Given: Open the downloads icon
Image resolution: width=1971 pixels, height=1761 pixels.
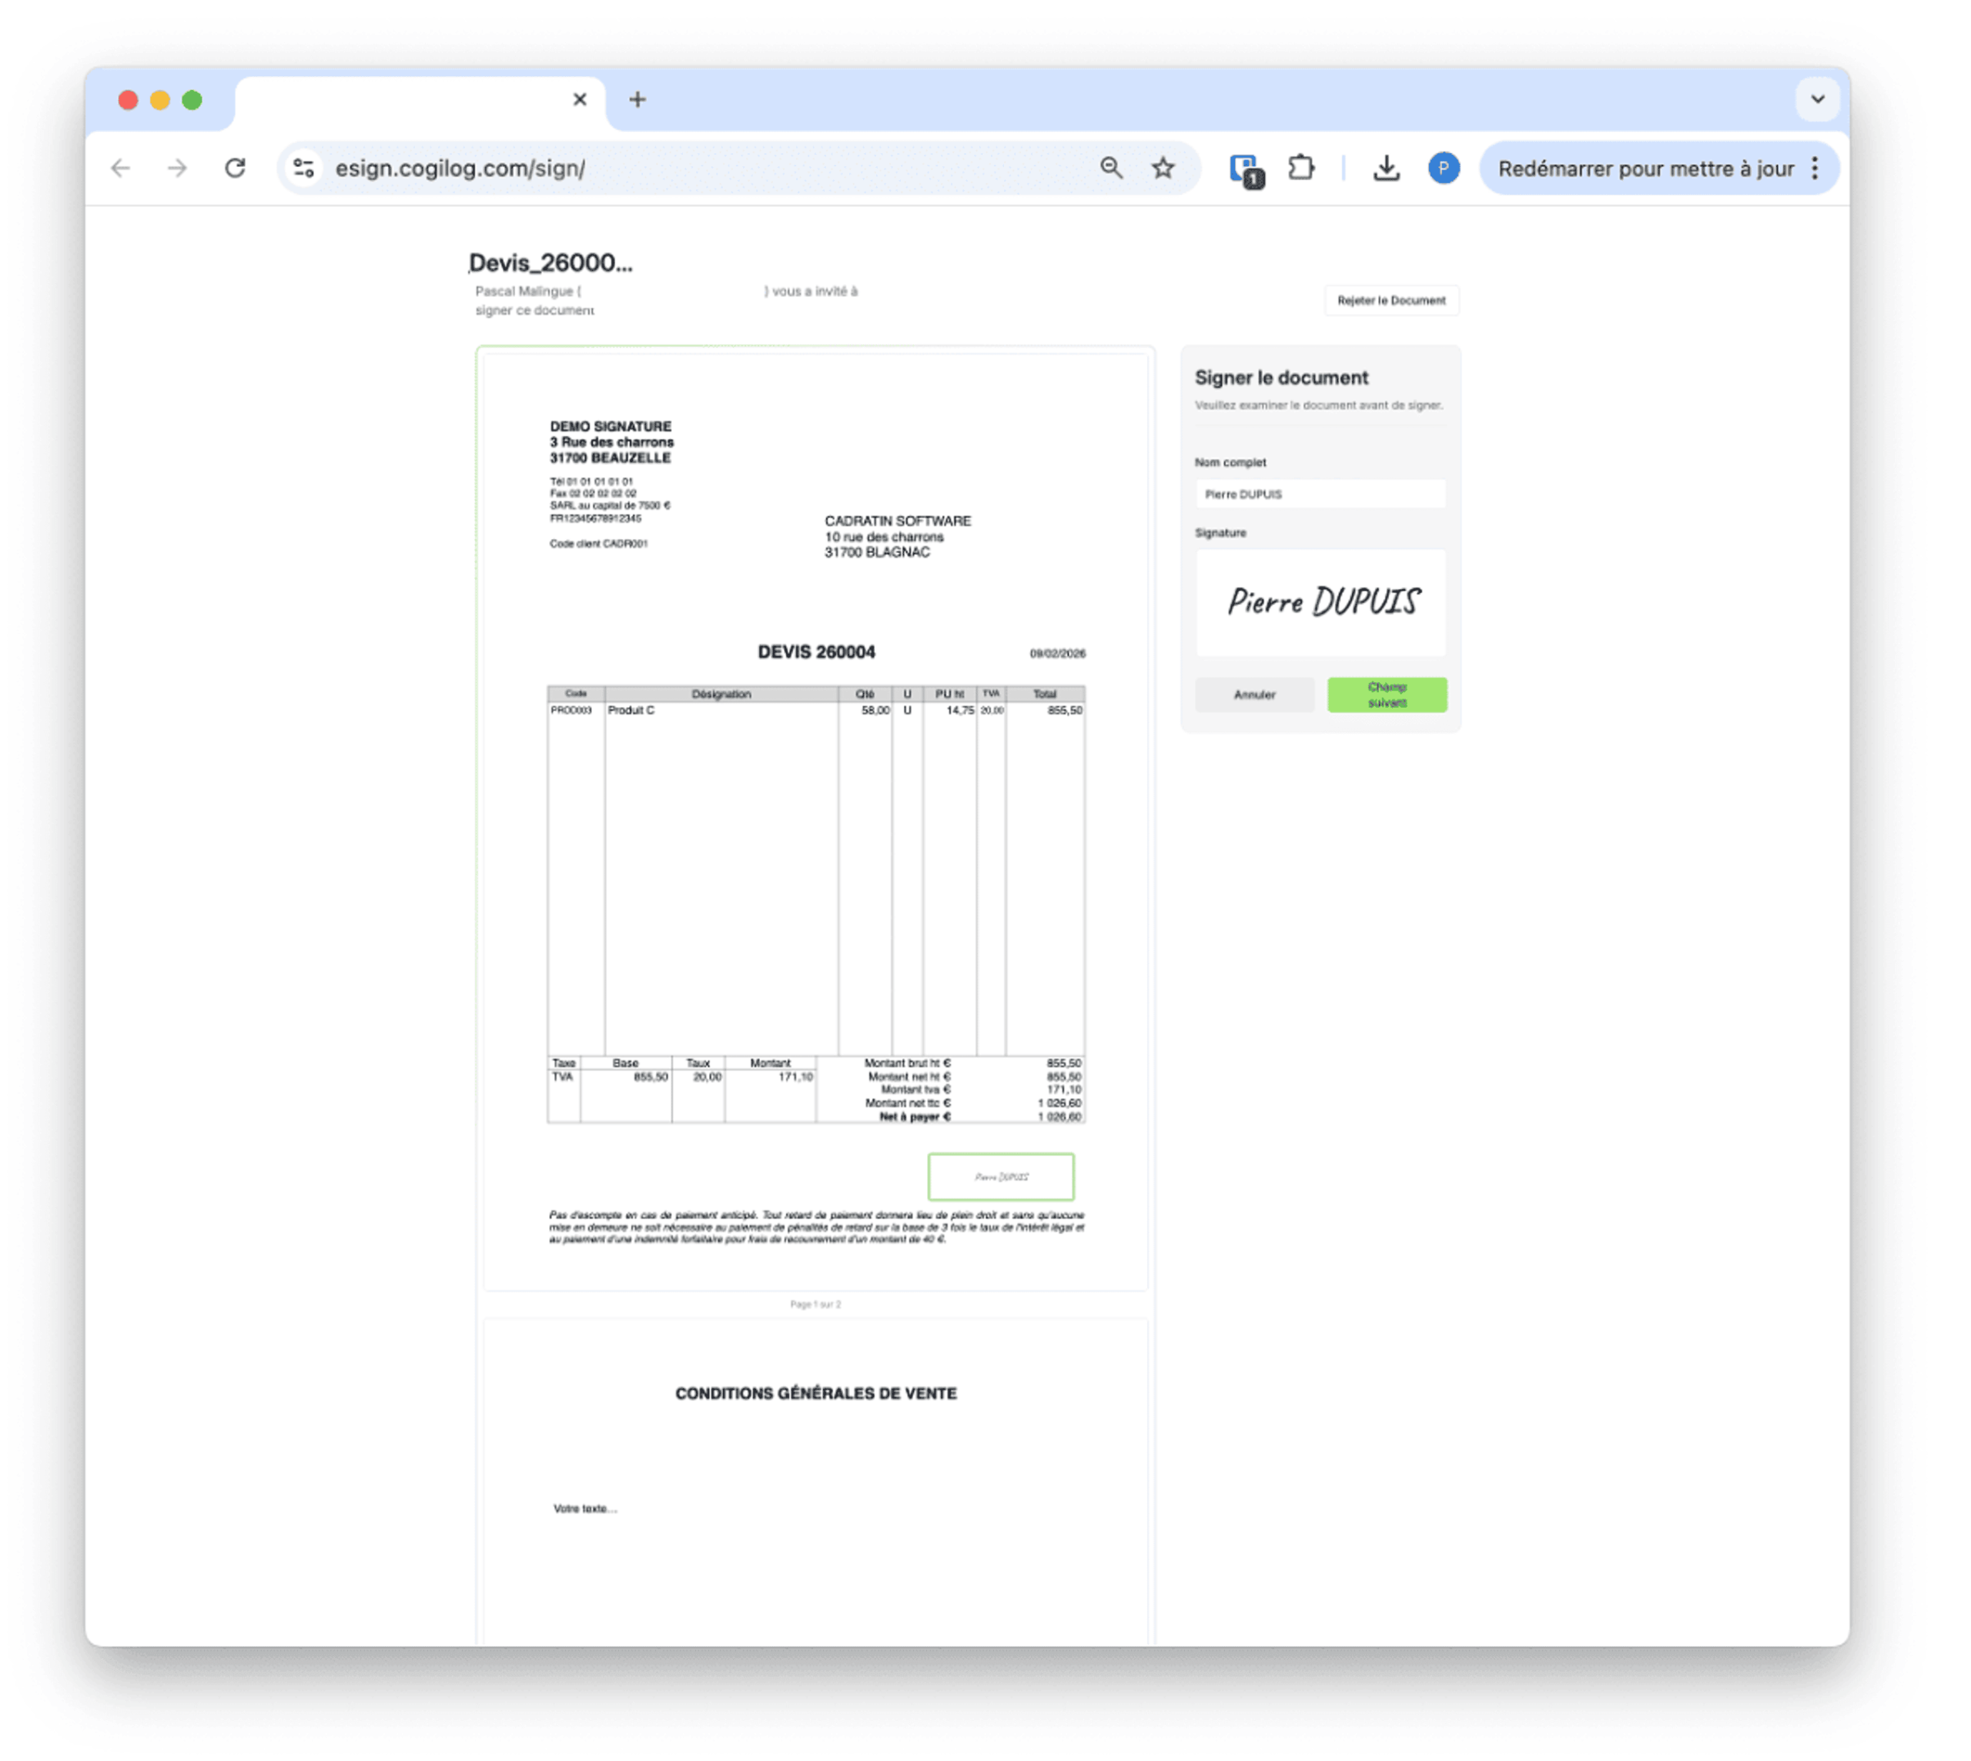Looking at the screenshot, I should [1386, 169].
